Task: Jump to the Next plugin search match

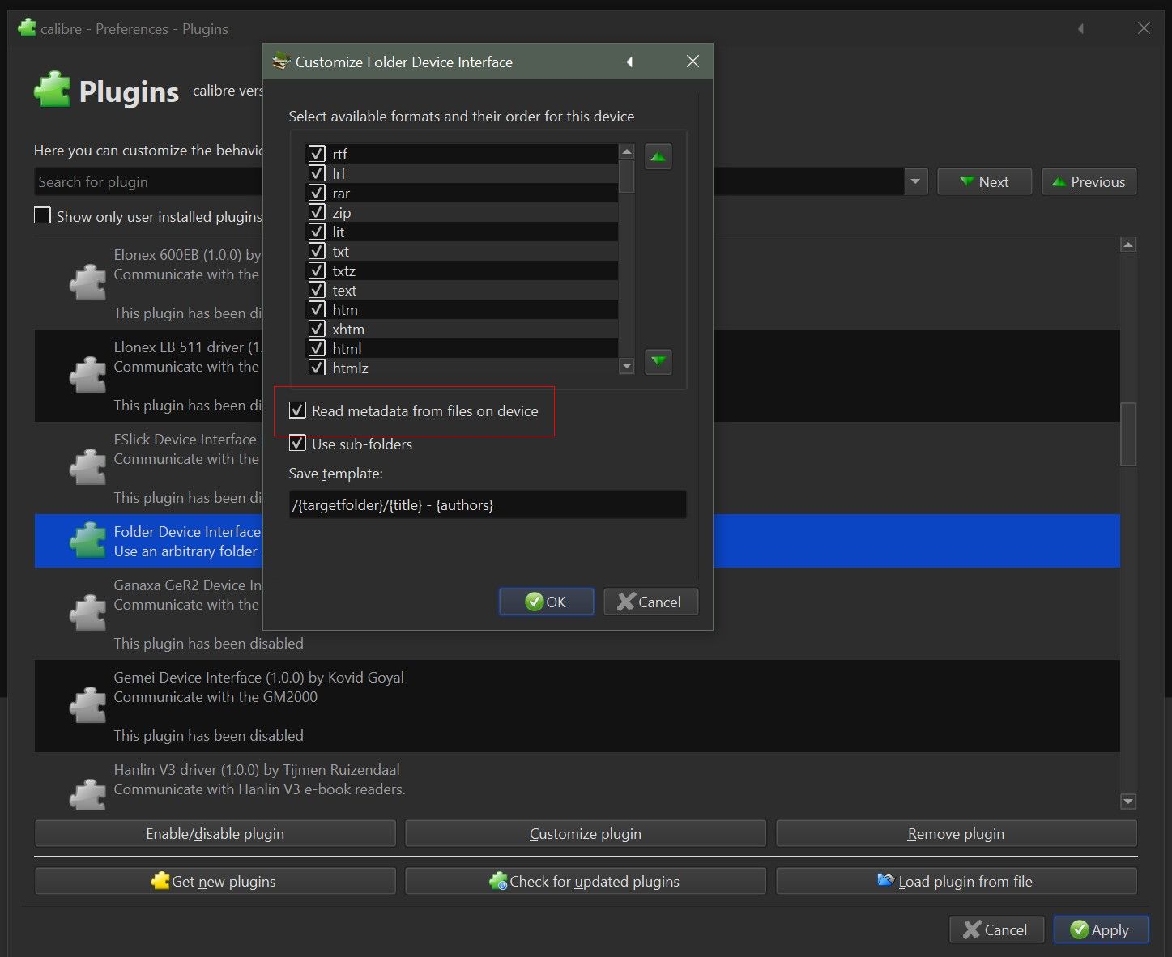Action: 984,181
